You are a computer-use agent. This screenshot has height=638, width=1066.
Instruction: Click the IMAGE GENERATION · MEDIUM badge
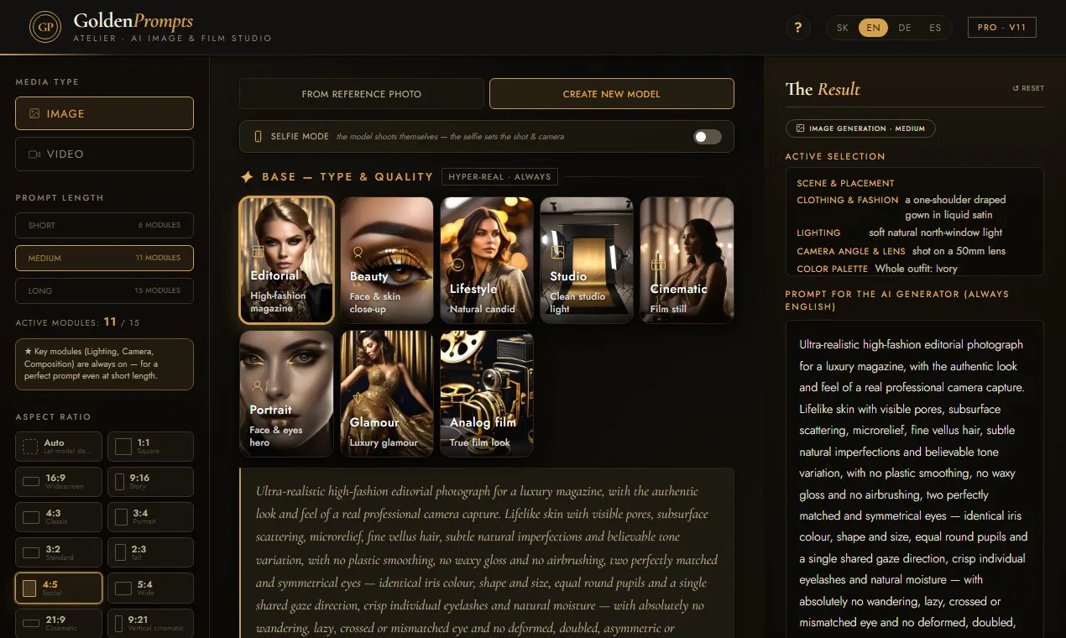coord(860,128)
